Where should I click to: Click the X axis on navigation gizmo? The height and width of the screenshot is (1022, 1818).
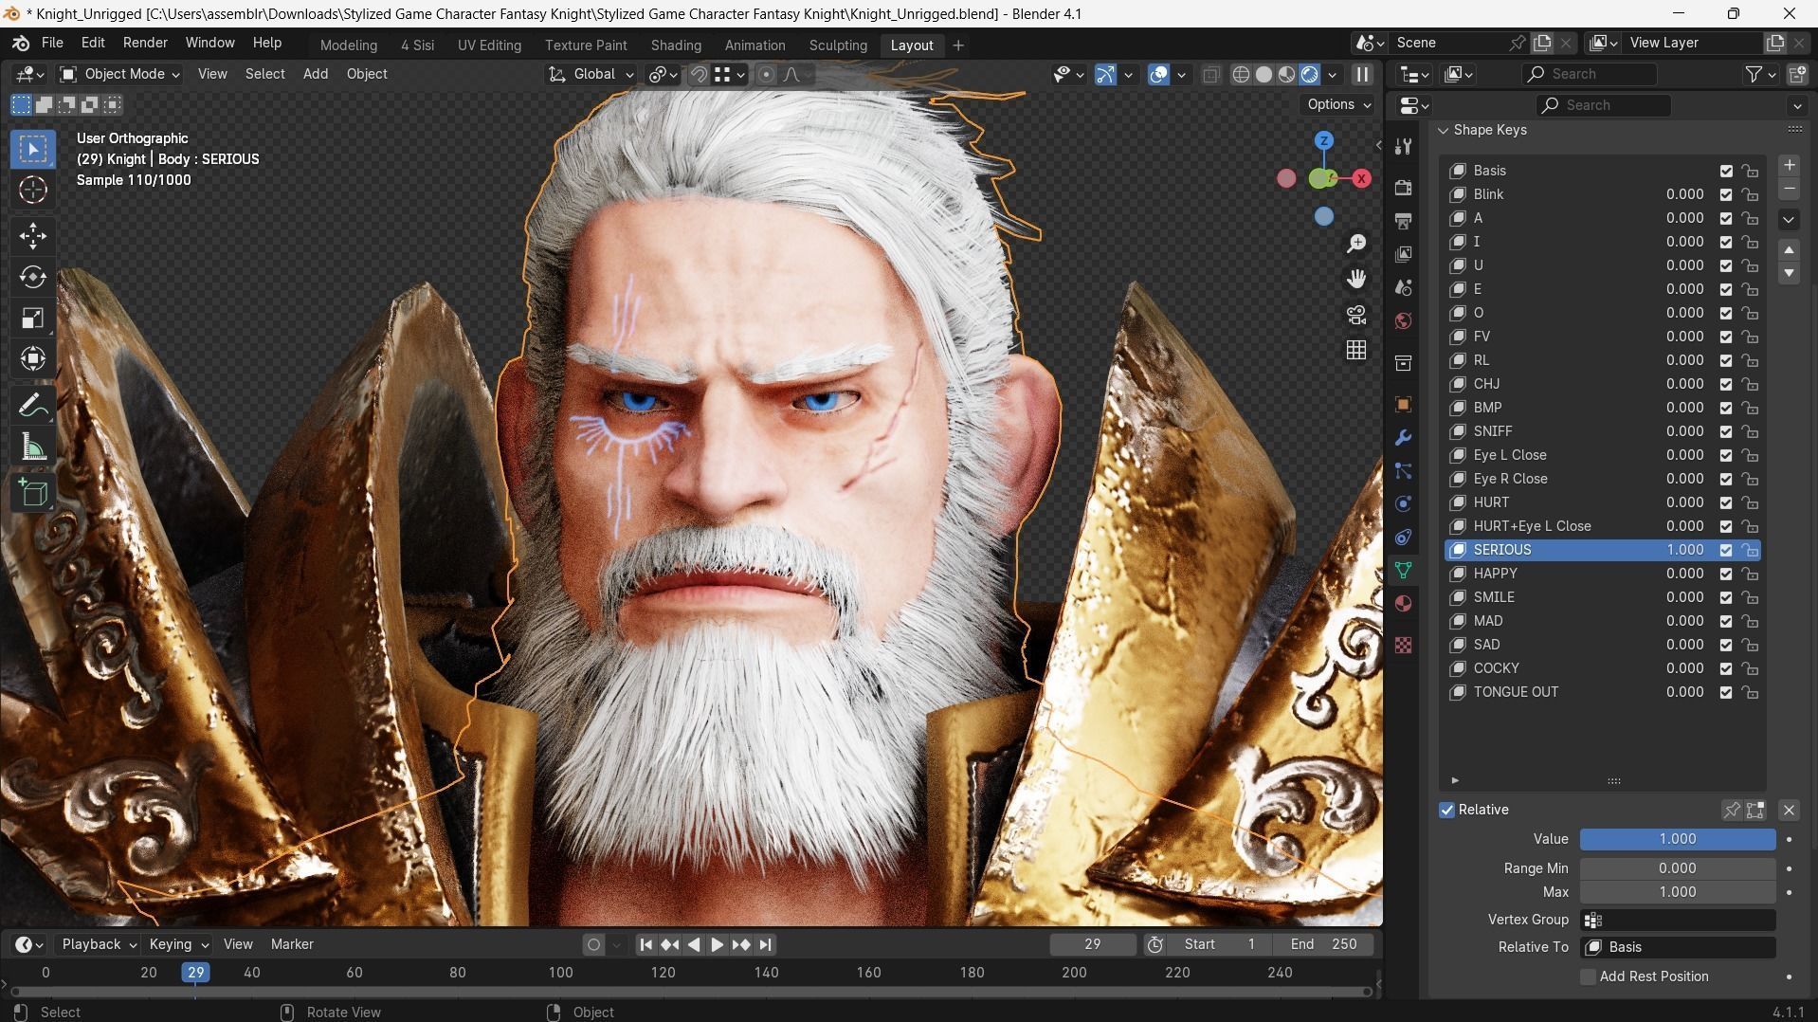(x=1362, y=178)
